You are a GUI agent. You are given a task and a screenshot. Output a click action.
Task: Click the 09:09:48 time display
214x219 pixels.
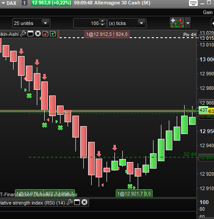[83, 3]
